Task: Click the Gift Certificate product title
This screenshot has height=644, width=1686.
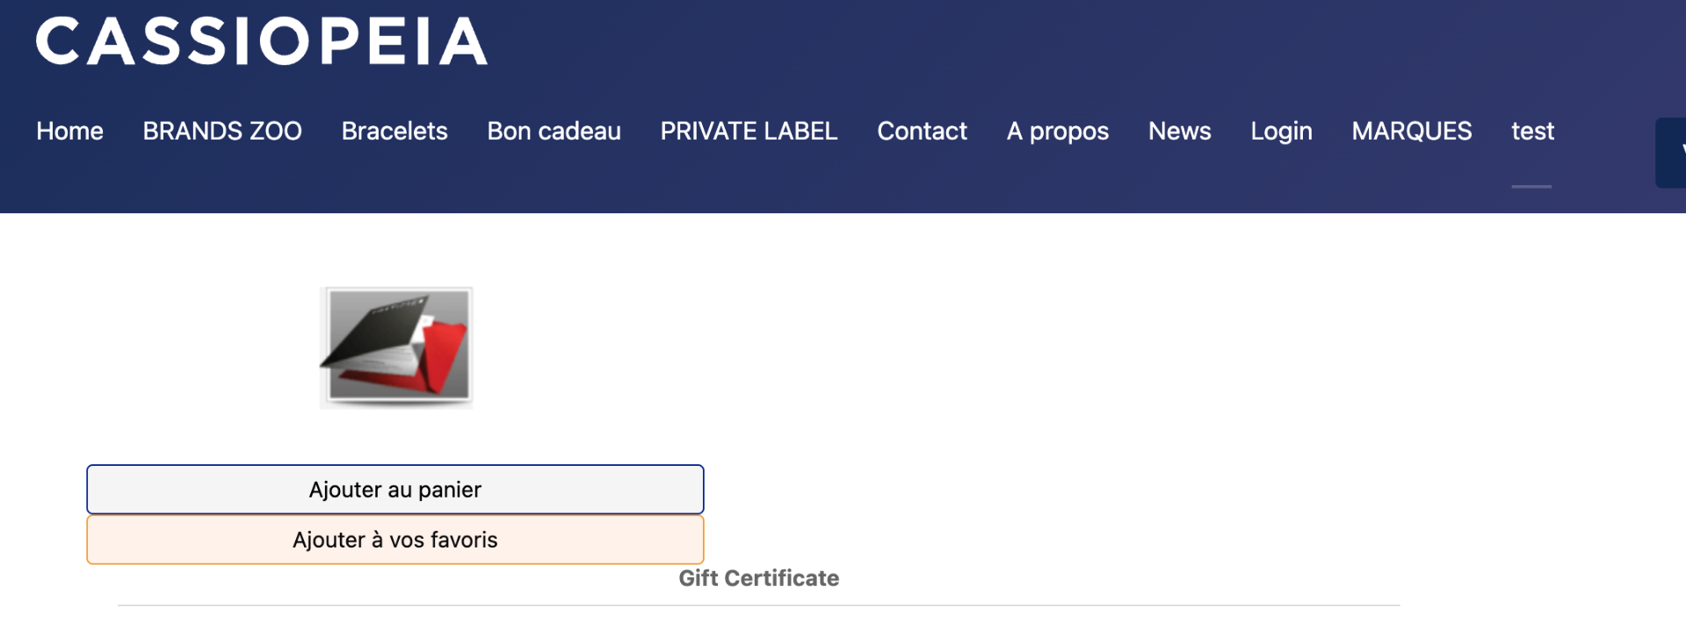Action: pos(758,578)
